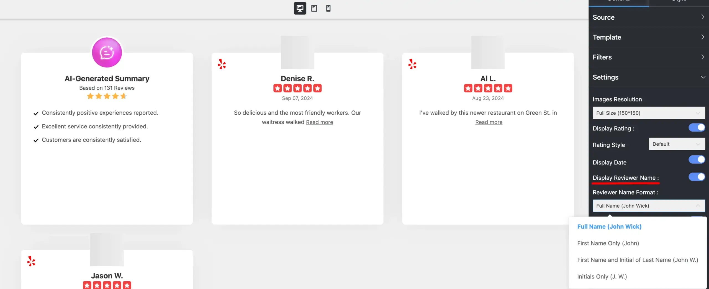Click the Yelp logo on Al L. card
This screenshot has height=289, width=709.
click(412, 64)
